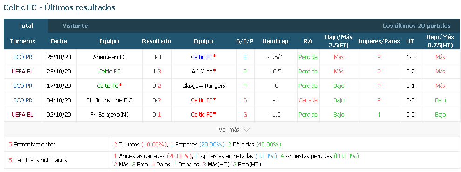The width and height of the screenshot is (461, 172).
Task: Click the green Celtic FC link versus AC Milan
Action: click(109, 71)
